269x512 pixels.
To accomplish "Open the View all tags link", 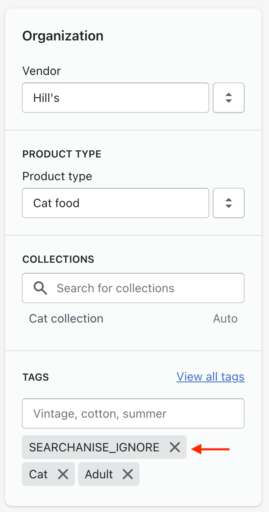I will [x=210, y=376].
